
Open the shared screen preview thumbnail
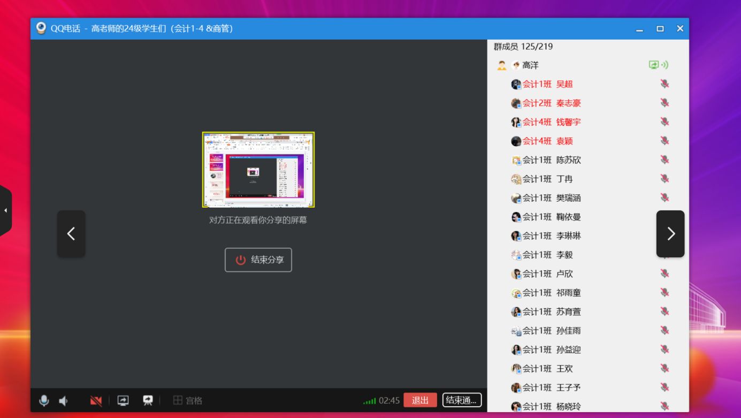(258, 170)
